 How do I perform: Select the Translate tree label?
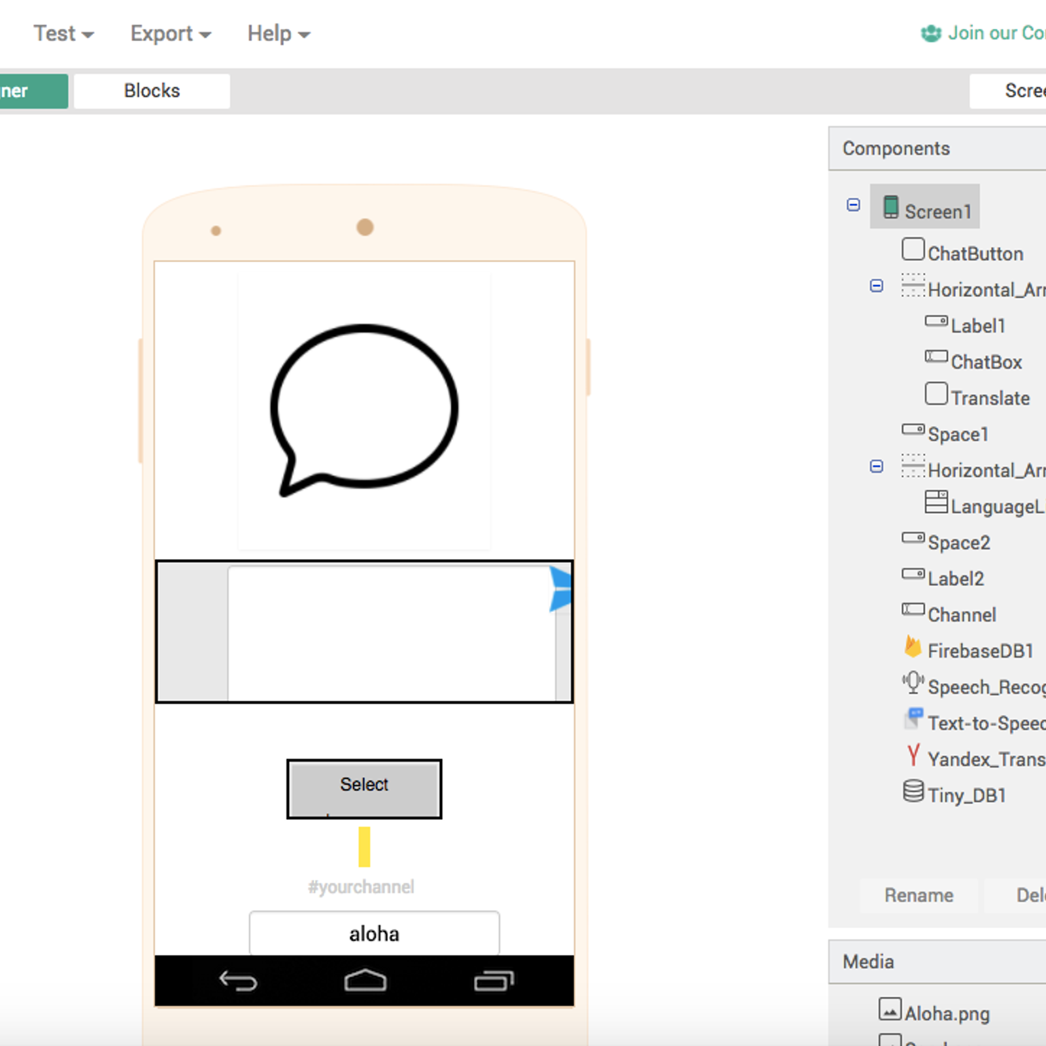[x=990, y=397]
